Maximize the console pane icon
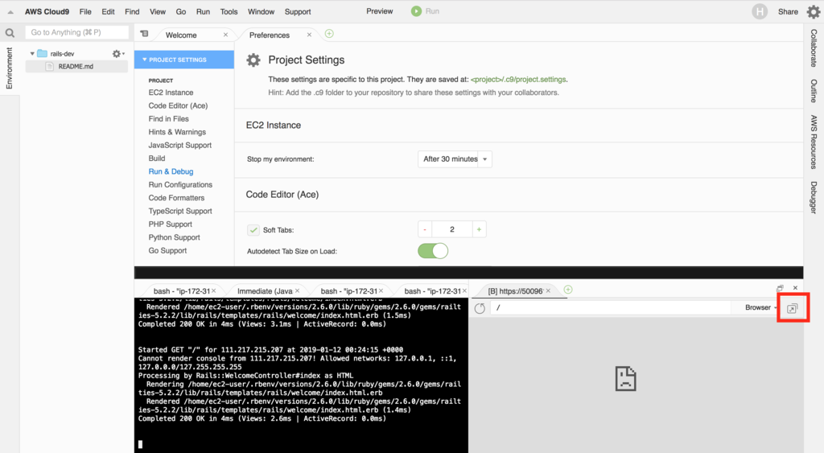The image size is (824, 453). coord(780,288)
